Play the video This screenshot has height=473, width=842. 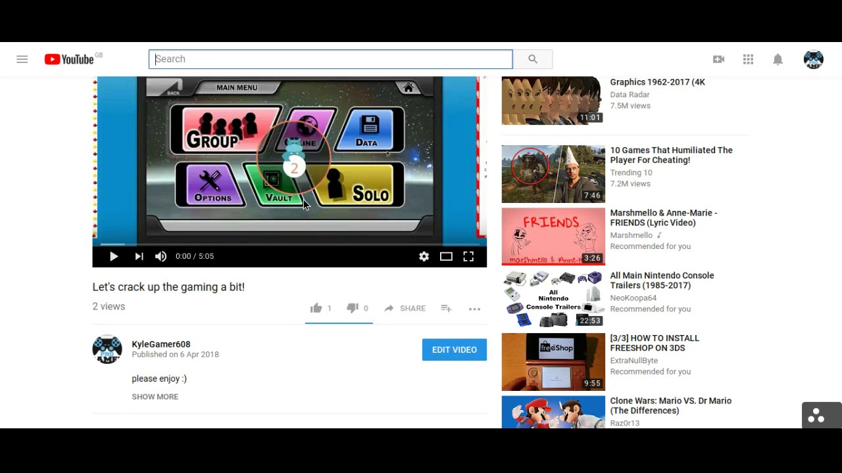click(x=114, y=256)
